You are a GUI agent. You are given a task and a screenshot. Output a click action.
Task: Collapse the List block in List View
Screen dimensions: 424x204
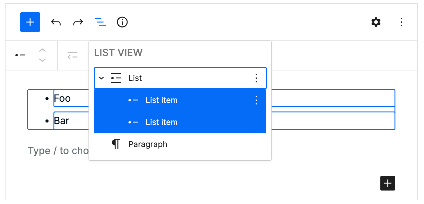[101, 78]
